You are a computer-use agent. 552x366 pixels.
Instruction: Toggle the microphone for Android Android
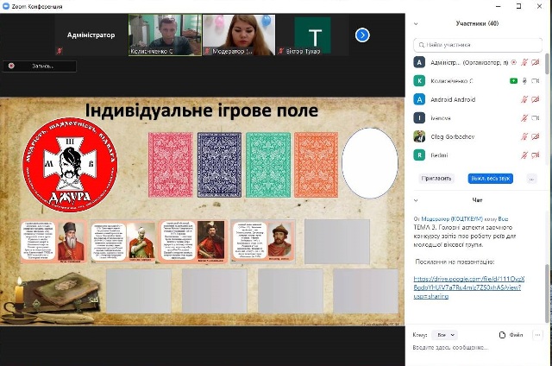click(524, 99)
